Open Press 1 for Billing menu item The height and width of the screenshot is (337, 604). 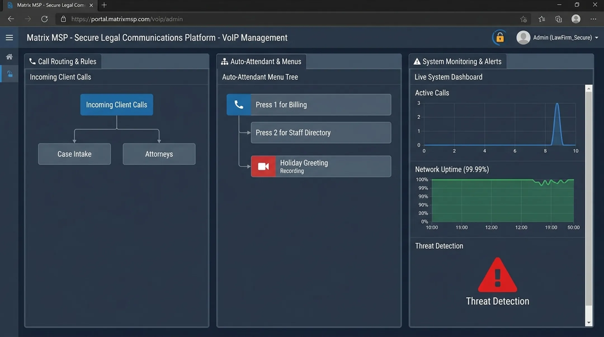[309, 105]
